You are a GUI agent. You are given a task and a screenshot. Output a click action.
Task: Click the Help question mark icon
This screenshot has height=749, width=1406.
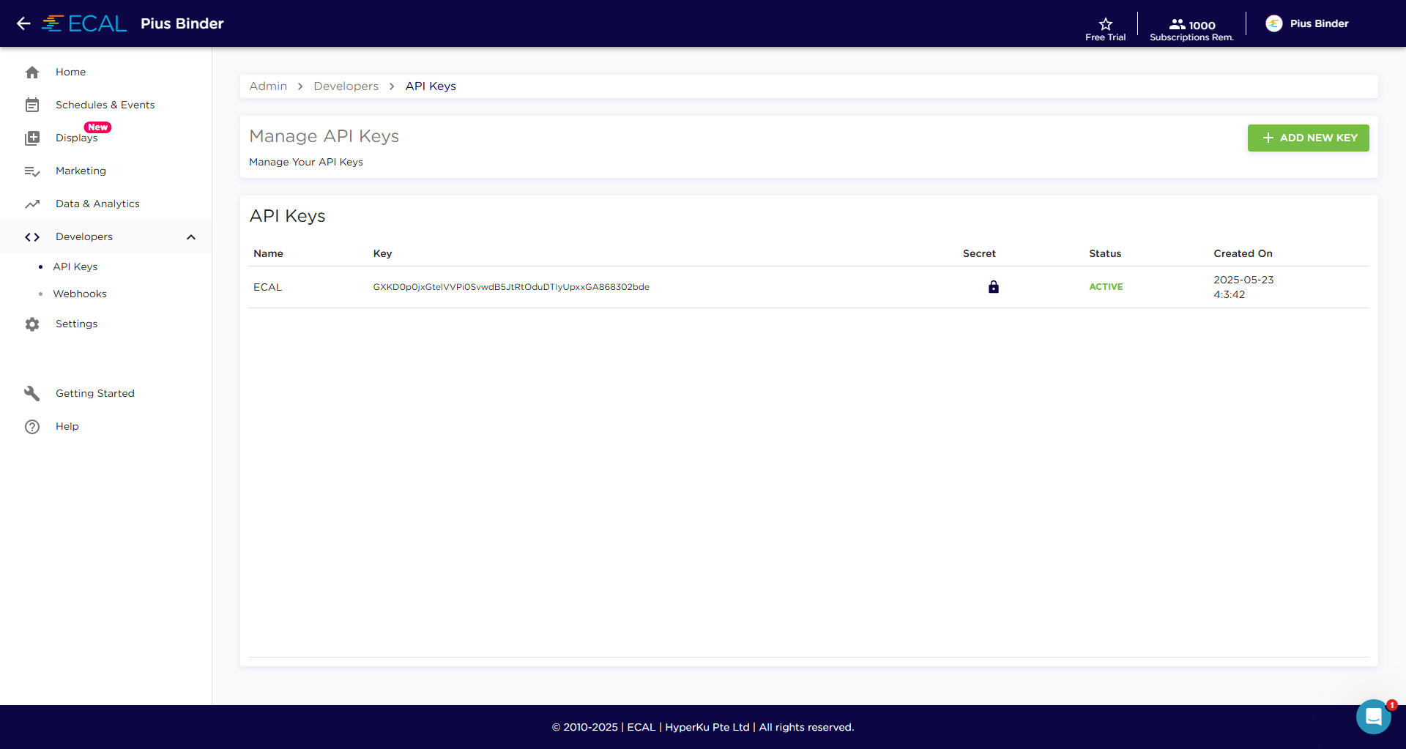pos(32,427)
